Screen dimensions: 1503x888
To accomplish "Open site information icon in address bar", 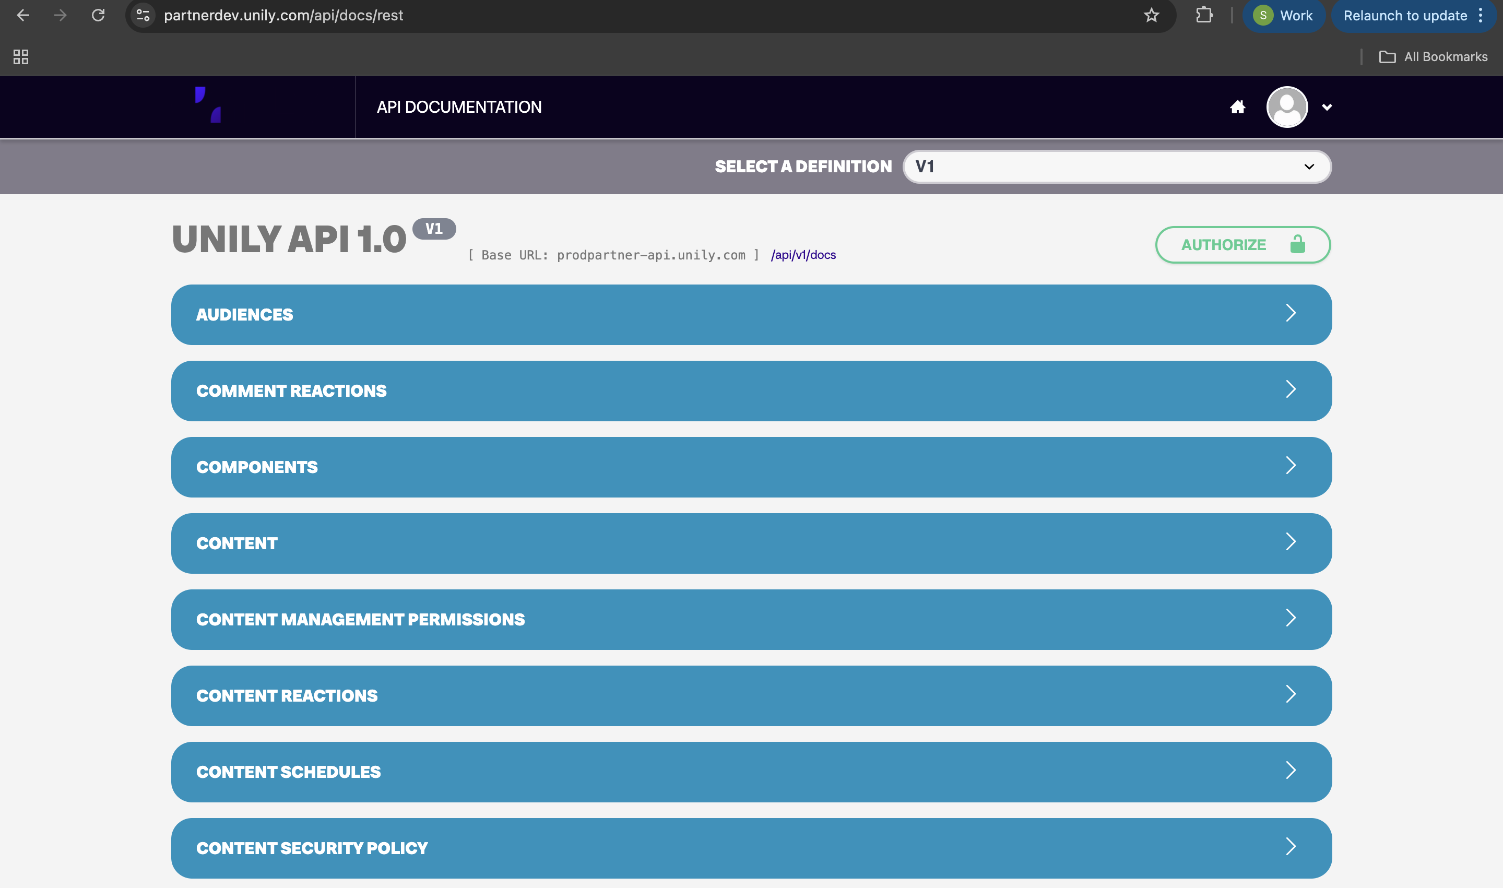I will 143,16.
